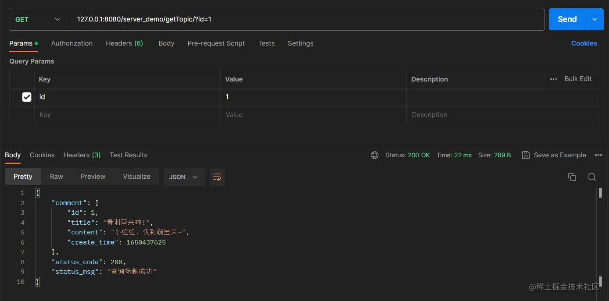This screenshot has width=609, height=301.
Task: Click the "comment" key on line 2
Action: click(69, 203)
